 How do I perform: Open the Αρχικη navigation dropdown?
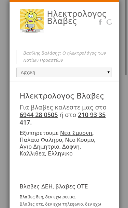pos(64,72)
